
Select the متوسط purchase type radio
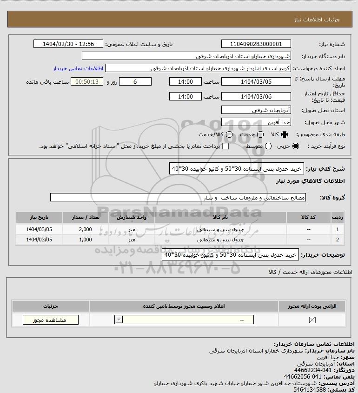tap(268, 146)
